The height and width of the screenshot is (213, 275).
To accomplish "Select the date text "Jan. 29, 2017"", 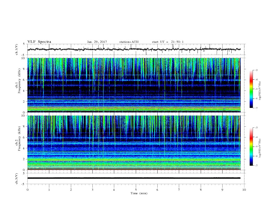I will coord(97,42).
